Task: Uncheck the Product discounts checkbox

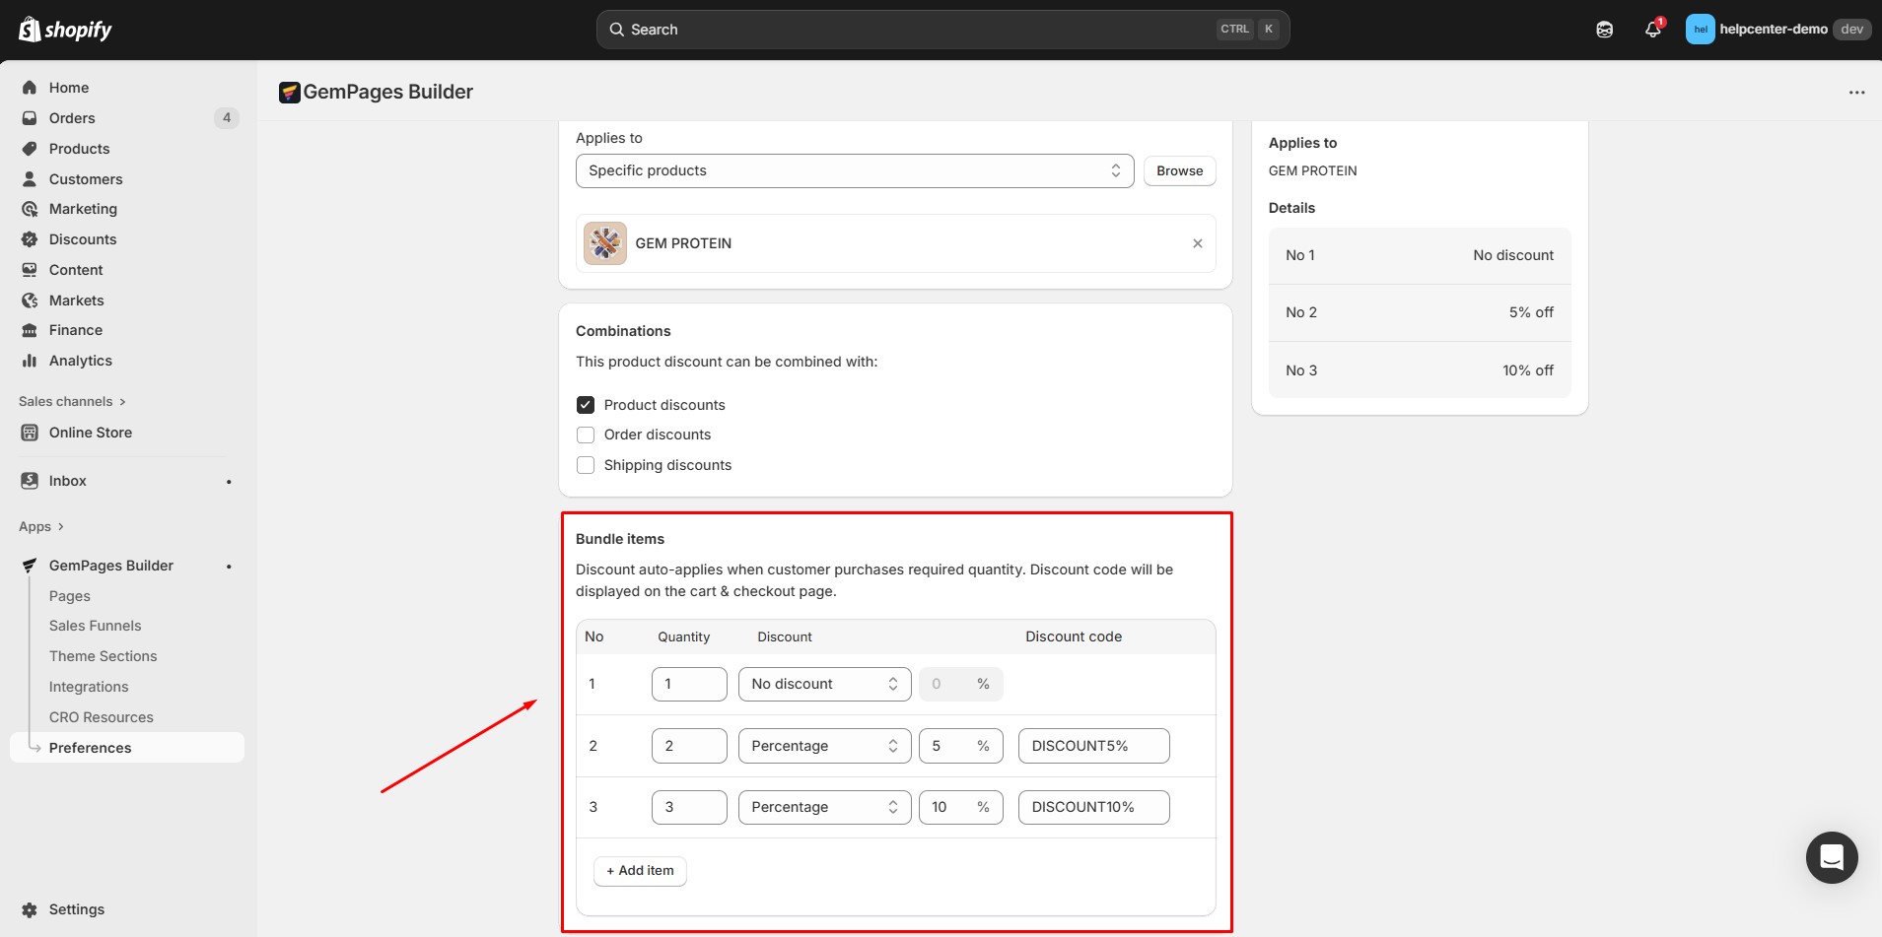Action: pyautogui.click(x=586, y=405)
